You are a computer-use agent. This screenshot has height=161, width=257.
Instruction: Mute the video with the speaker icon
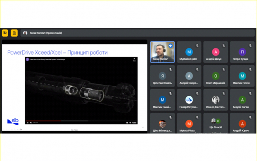[31, 123]
